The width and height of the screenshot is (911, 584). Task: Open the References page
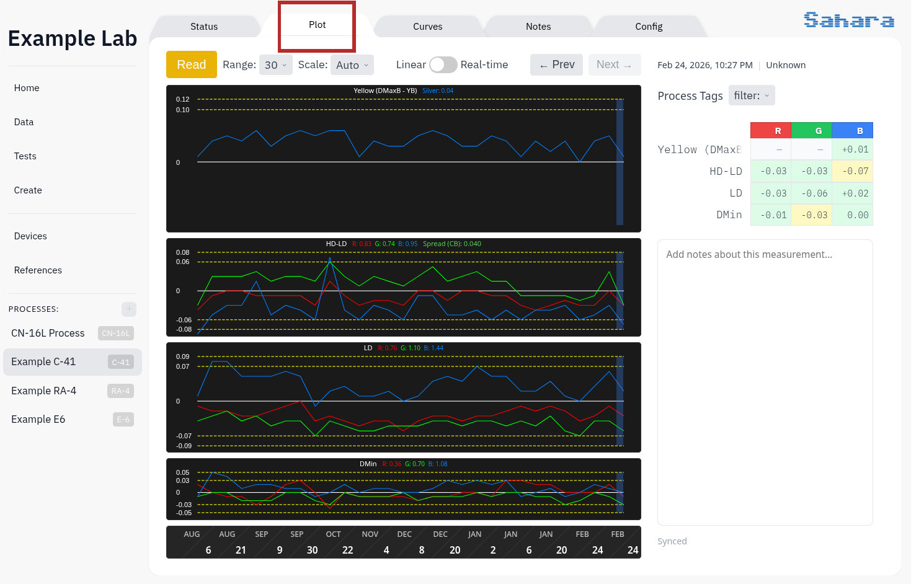tap(38, 270)
